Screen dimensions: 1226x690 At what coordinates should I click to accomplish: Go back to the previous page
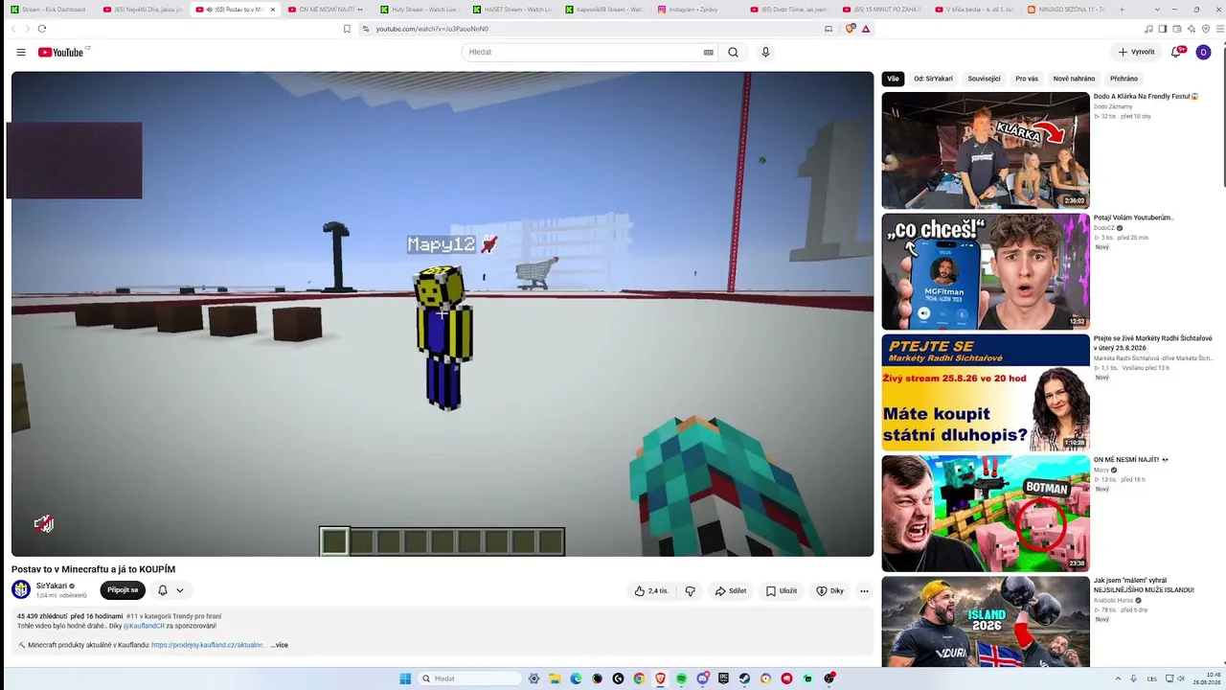(13, 29)
